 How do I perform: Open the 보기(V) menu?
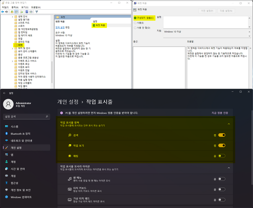point(25,7)
